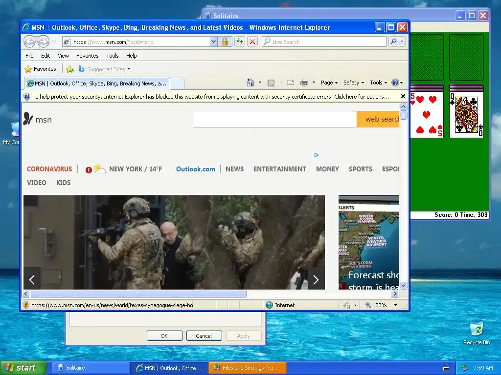Show previous slide in news carousel

coord(32,279)
